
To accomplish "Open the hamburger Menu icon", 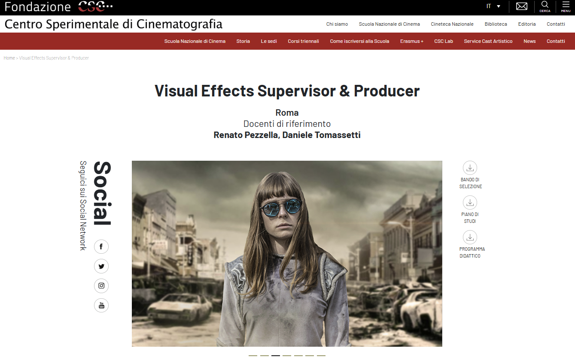I will coord(566,6).
